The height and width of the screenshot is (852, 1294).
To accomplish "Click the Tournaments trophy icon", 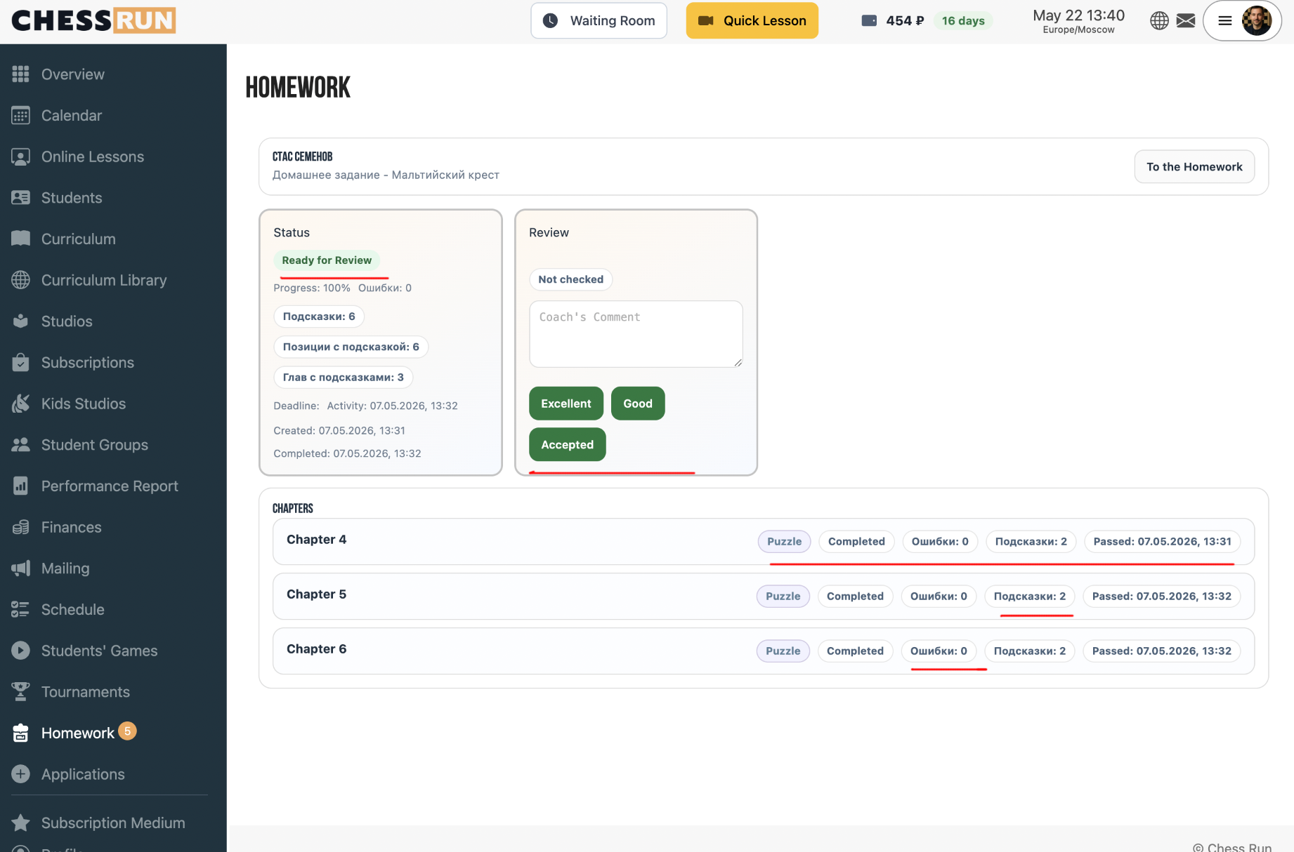I will 21,692.
